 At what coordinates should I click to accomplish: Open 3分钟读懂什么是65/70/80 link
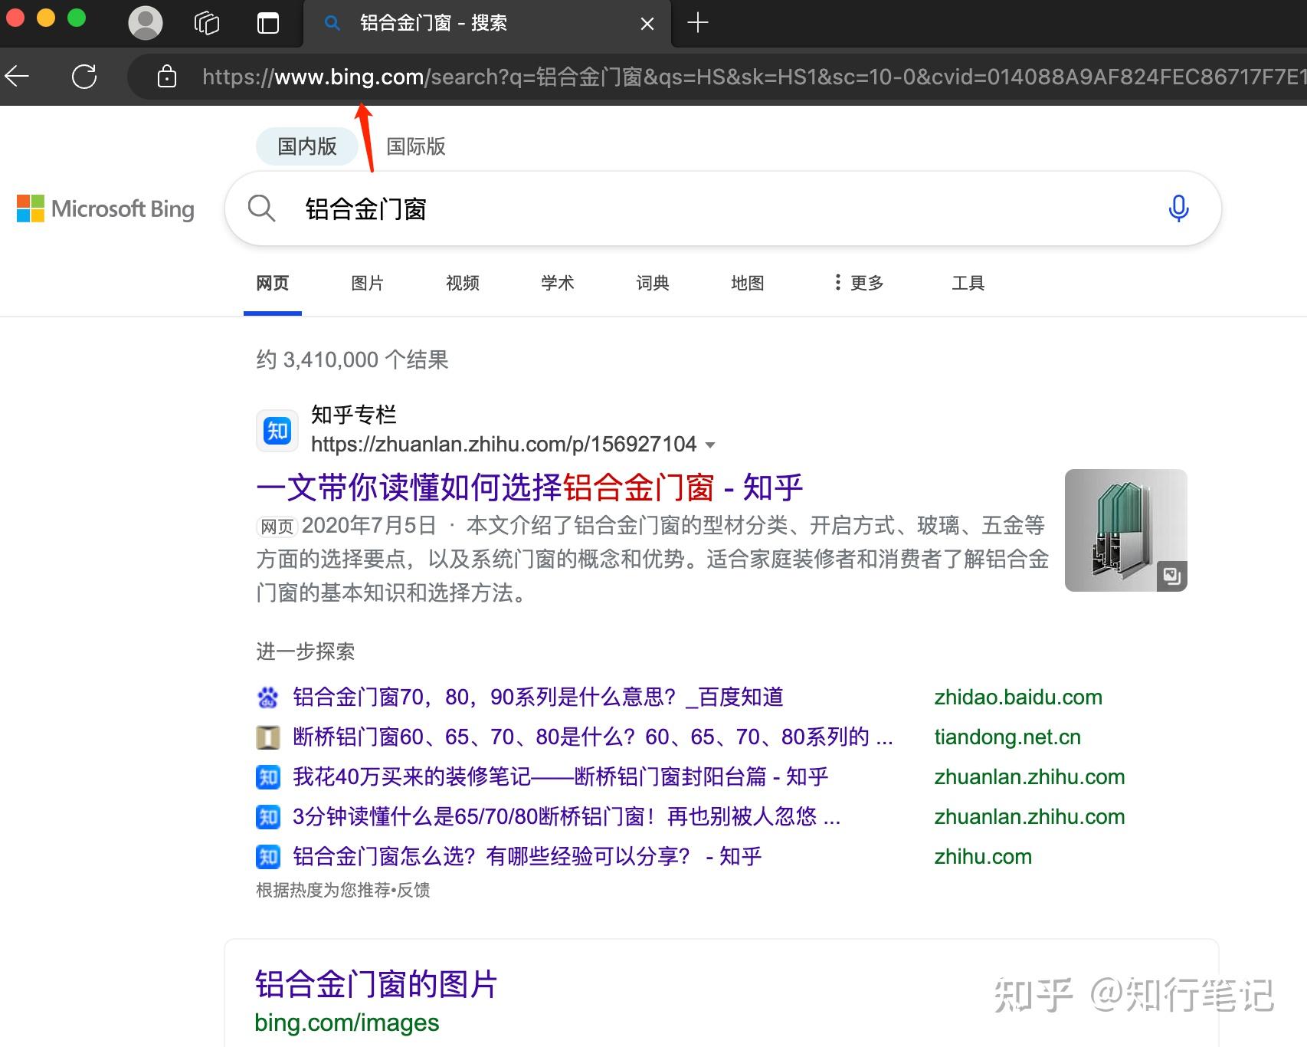tap(567, 817)
